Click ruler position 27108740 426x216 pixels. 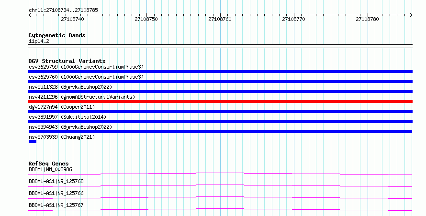pyautogui.click(x=73, y=19)
